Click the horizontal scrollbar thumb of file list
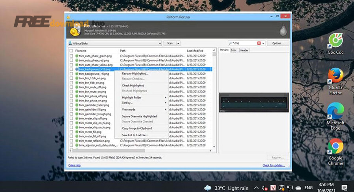The width and height of the screenshot is (354, 192). pos(109,150)
